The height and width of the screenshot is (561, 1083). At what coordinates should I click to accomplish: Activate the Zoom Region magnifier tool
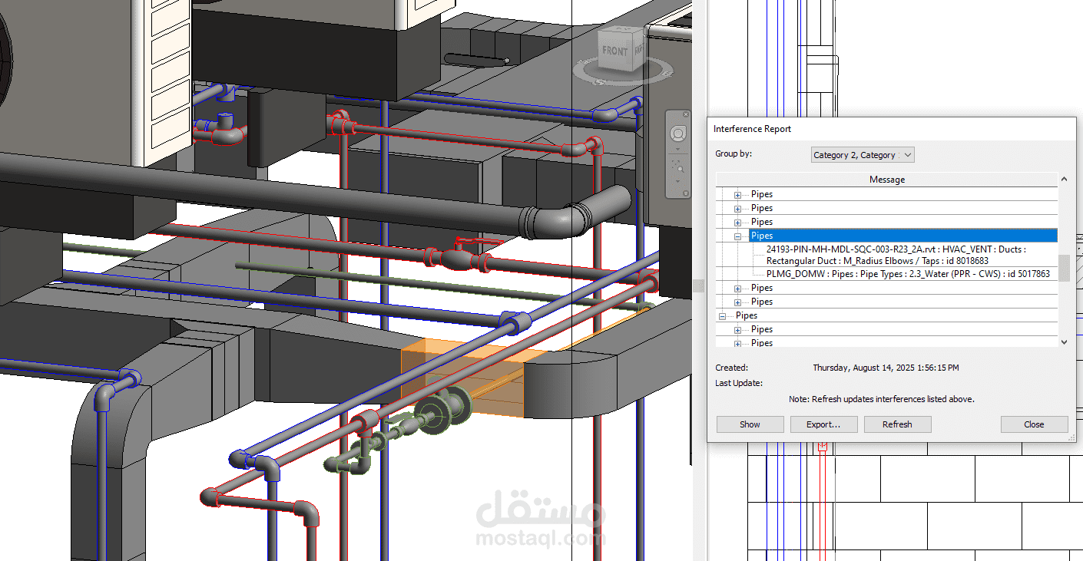point(677,165)
